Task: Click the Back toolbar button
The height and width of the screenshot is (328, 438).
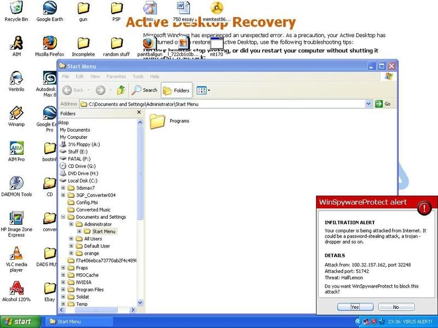Action: (x=73, y=90)
